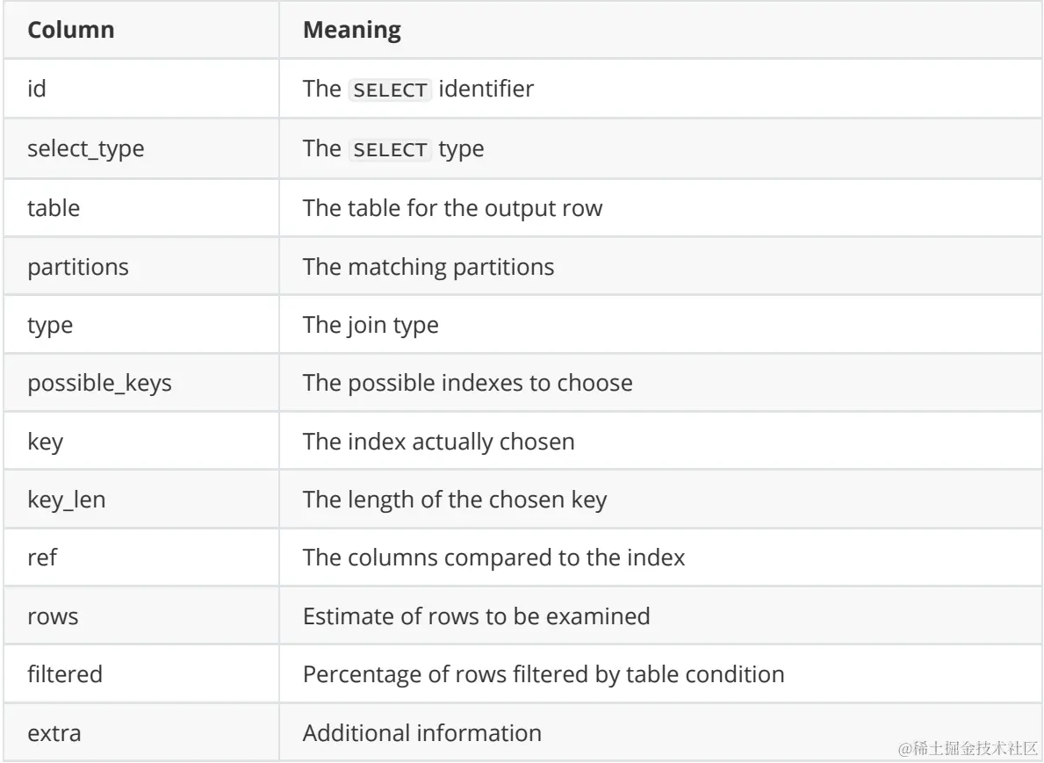
Task: Click the "select_type" cell
Action: click(86, 149)
